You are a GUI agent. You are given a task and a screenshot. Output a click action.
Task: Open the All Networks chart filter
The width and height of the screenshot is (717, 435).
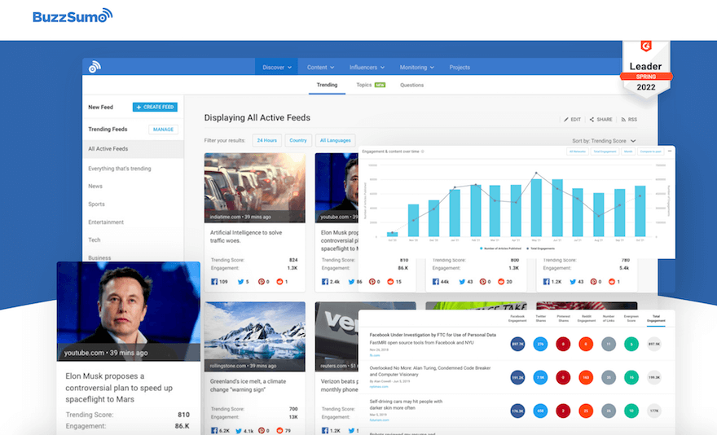tap(577, 152)
